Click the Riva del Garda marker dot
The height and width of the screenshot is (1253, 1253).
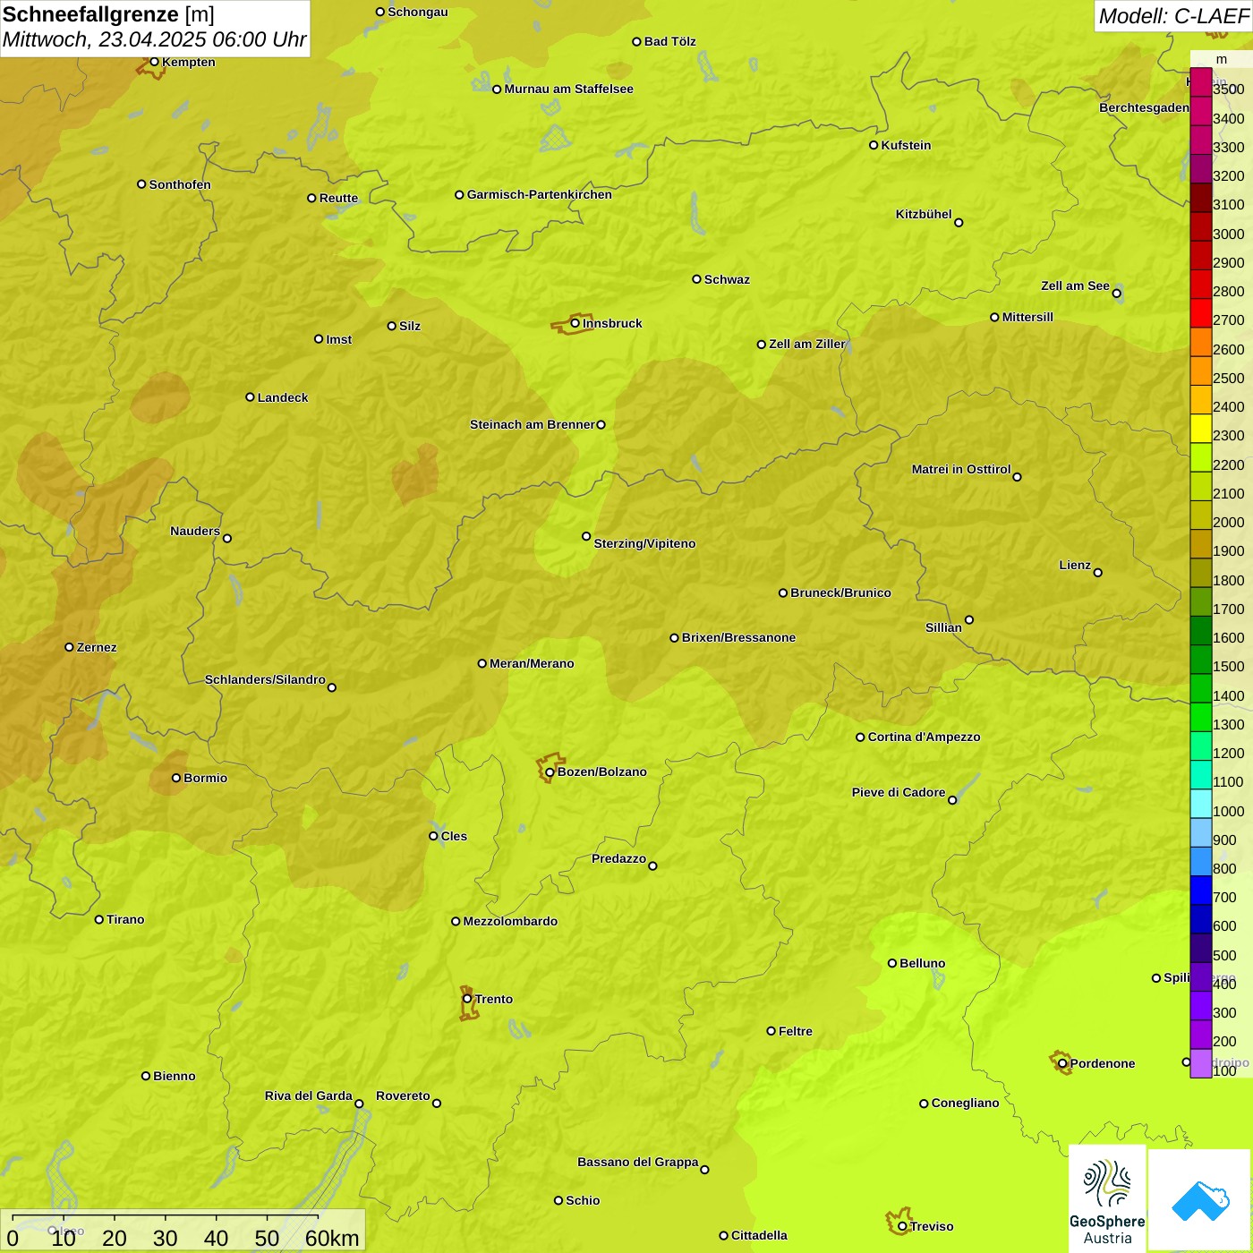click(360, 1104)
